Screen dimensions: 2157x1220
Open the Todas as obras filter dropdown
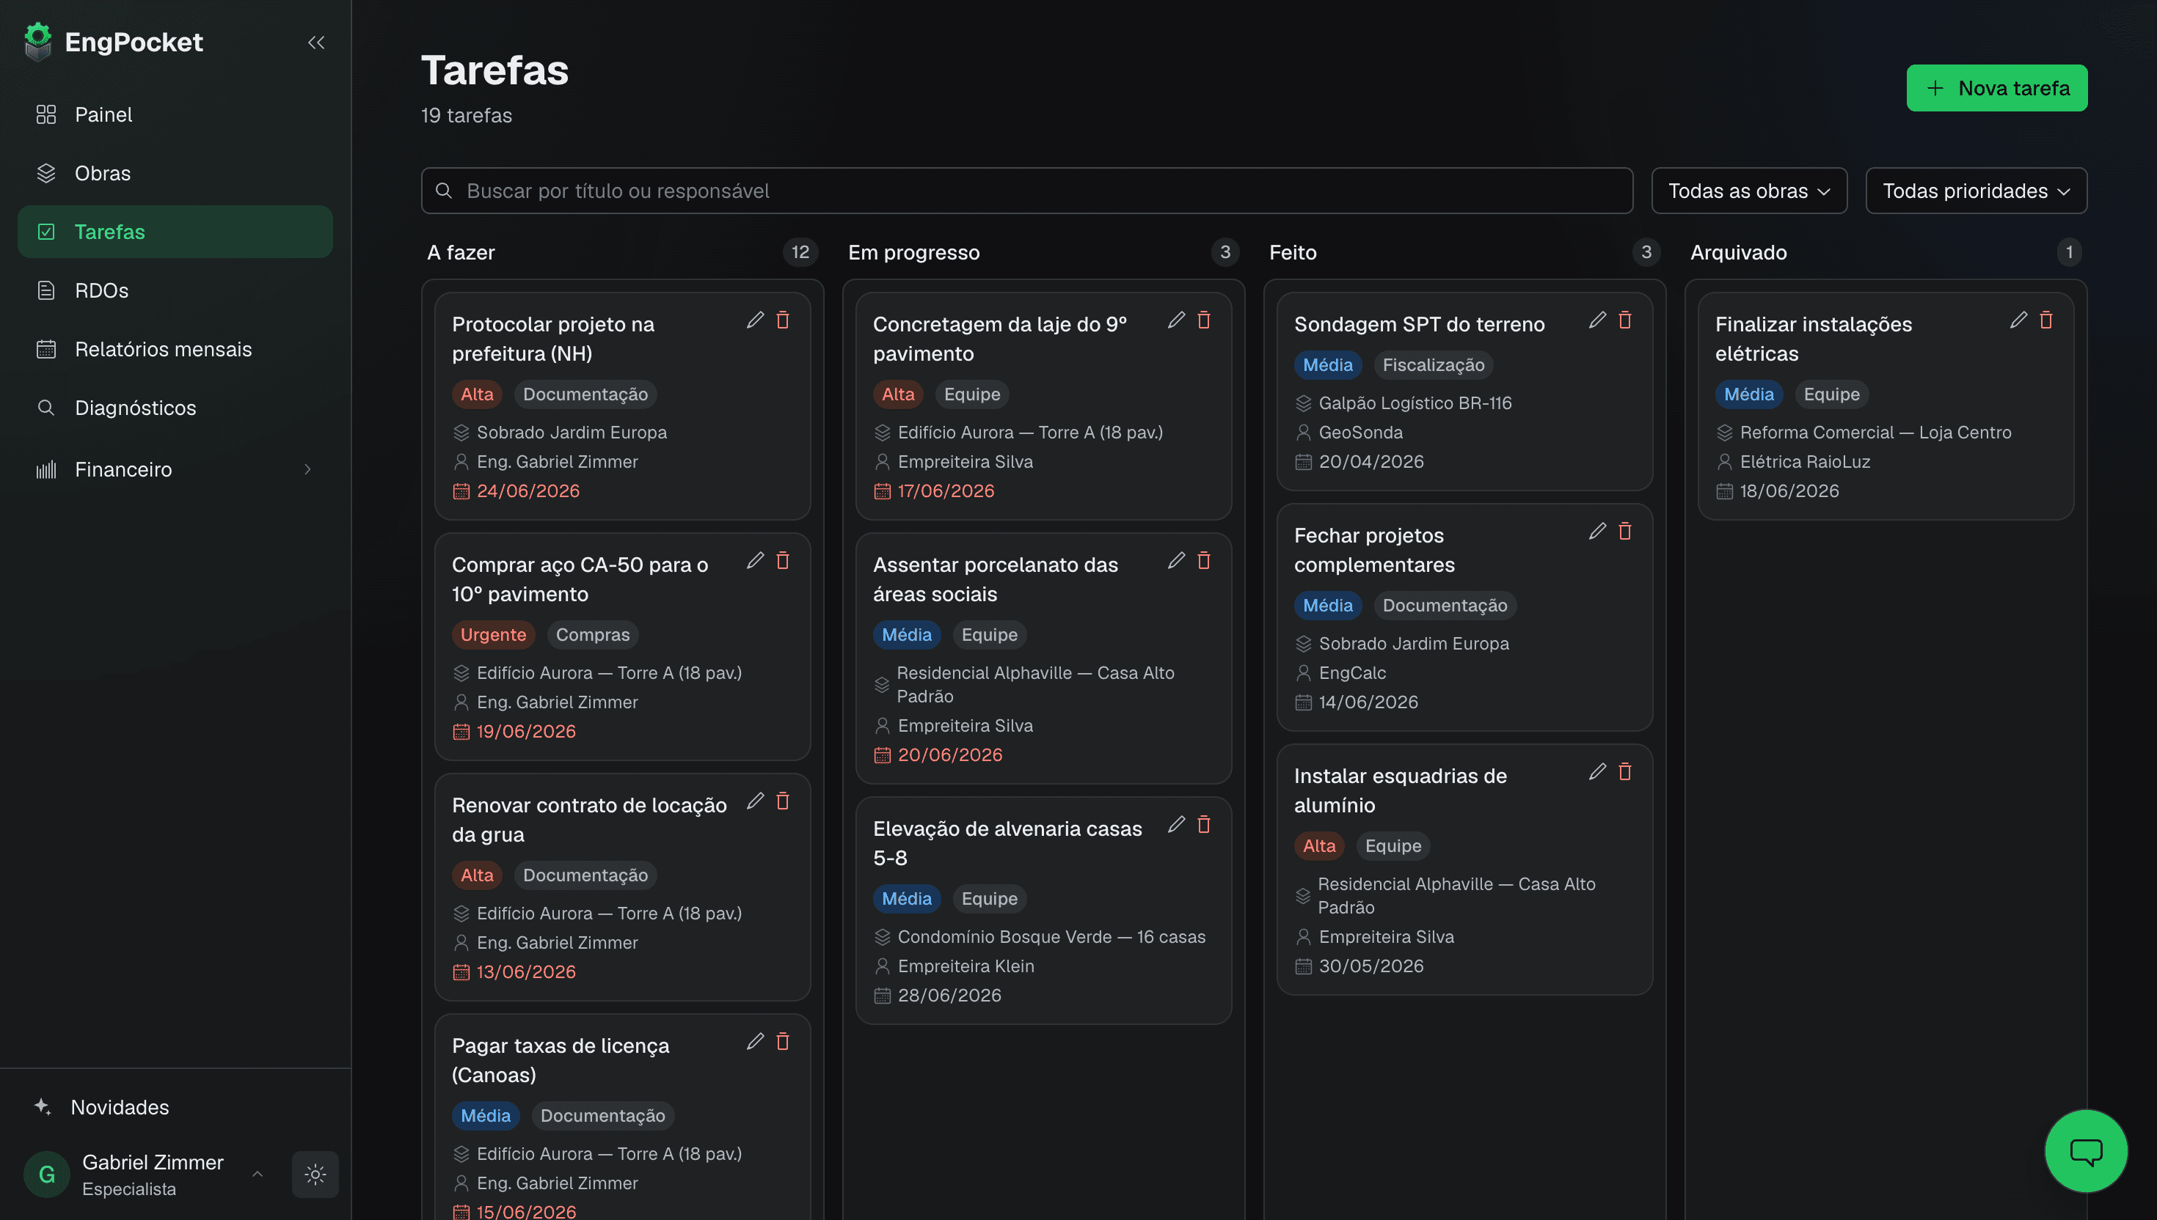click(x=1749, y=191)
